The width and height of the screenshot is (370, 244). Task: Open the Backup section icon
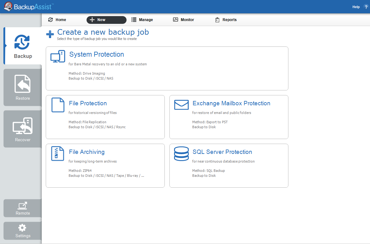click(22, 42)
